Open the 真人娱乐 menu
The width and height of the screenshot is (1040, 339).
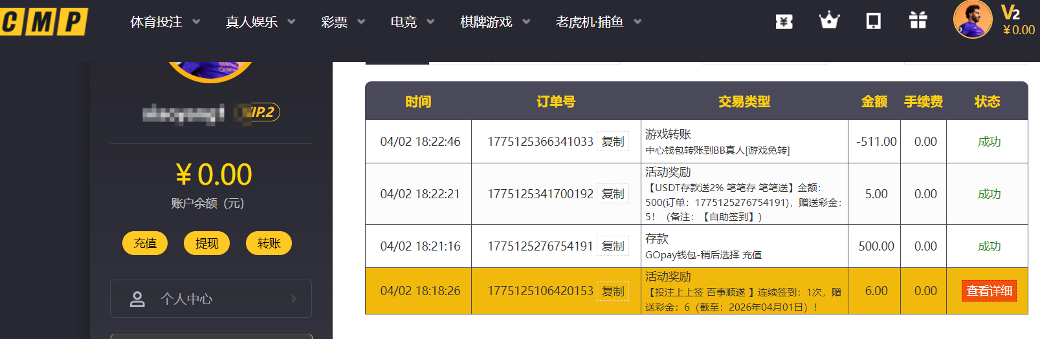coord(251,22)
